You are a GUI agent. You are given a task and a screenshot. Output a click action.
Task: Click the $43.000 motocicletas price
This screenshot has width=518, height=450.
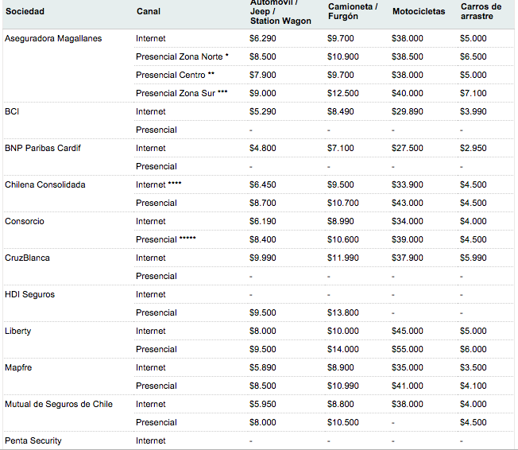click(x=408, y=203)
